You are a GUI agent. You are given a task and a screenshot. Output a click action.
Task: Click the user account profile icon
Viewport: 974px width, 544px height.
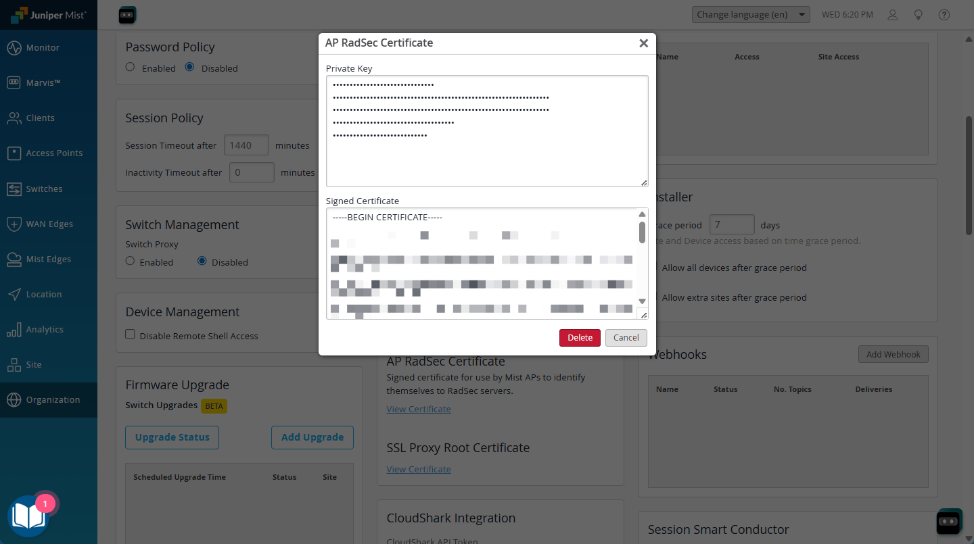click(x=893, y=15)
